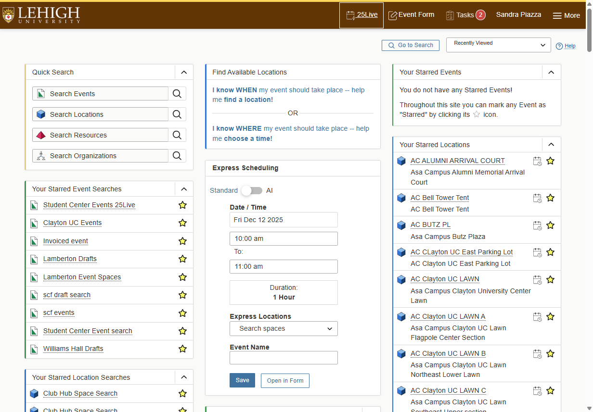Toggle star on Invoiced event search

click(x=182, y=241)
